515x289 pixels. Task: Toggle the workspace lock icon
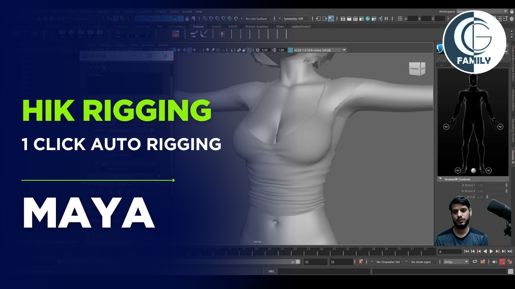[x=511, y=12]
